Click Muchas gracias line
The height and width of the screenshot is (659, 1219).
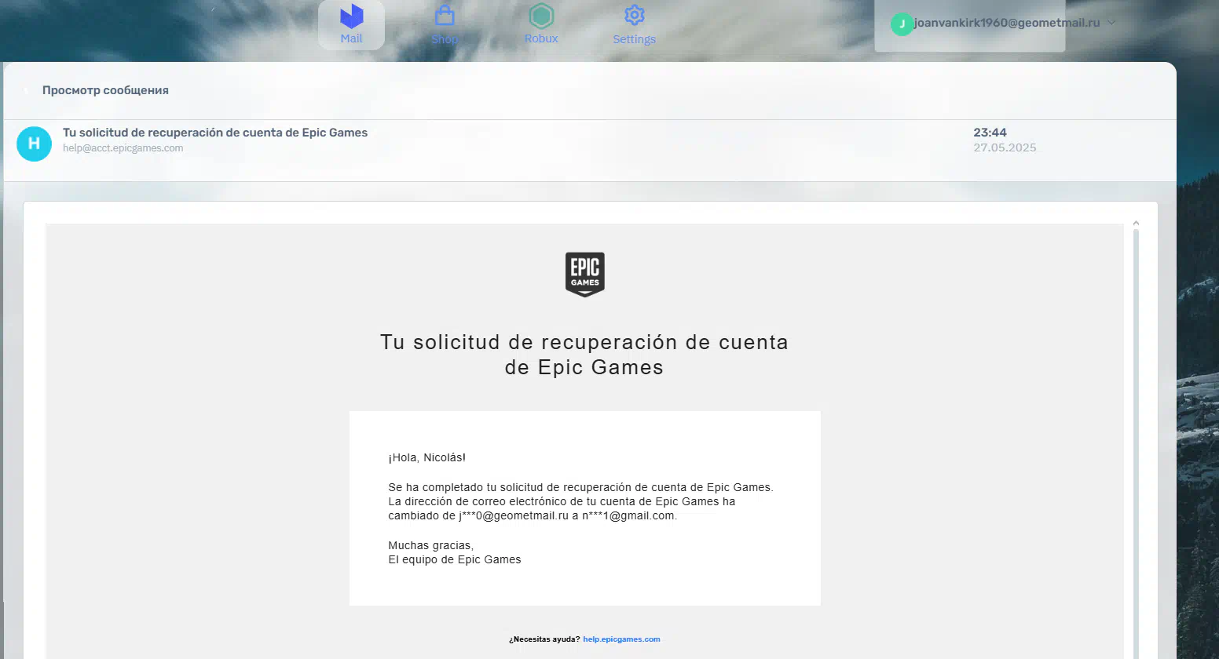click(x=431, y=545)
